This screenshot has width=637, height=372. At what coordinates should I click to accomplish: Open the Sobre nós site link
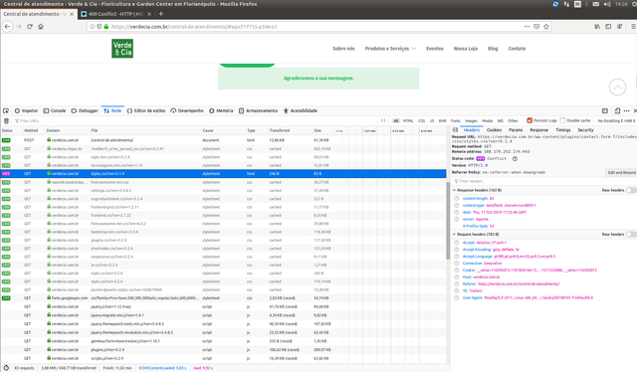(343, 49)
